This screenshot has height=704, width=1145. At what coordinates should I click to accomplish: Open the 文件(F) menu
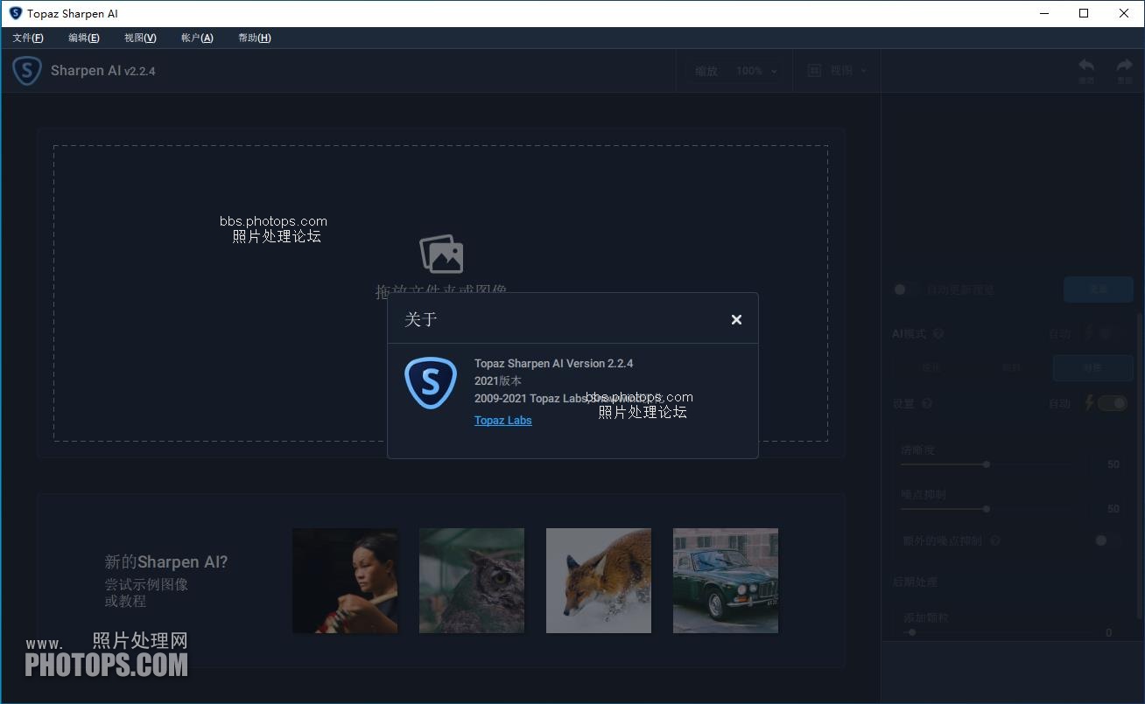[x=28, y=38]
